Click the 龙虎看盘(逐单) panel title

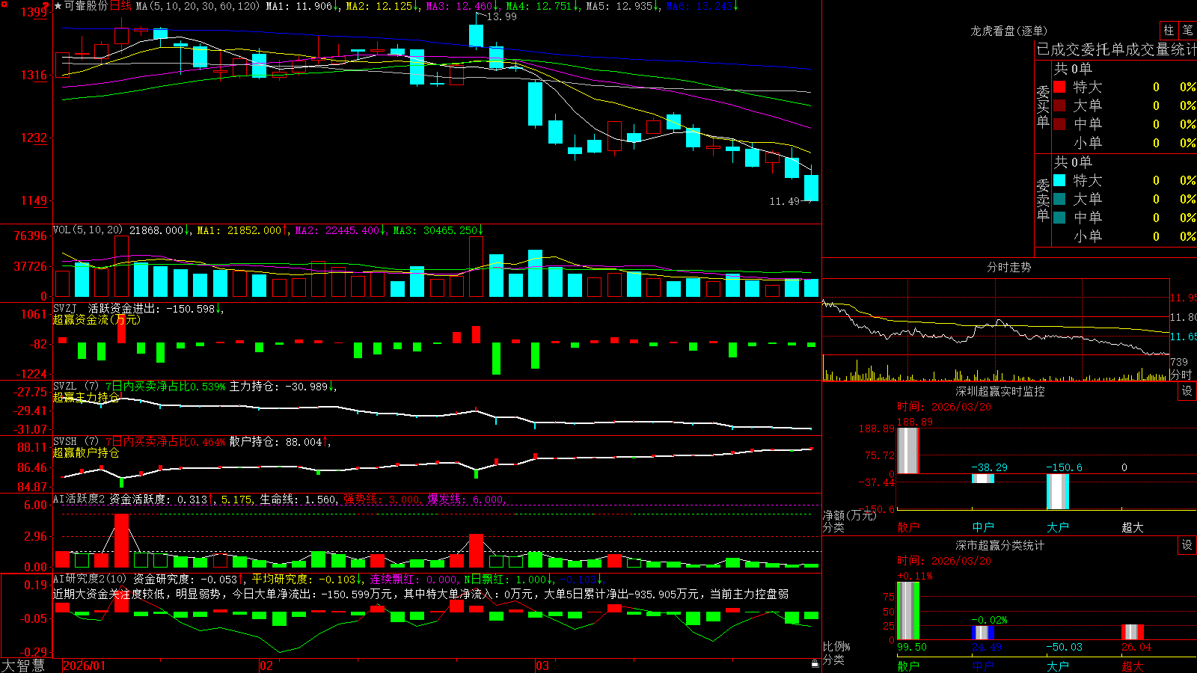tap(1008, 31)
